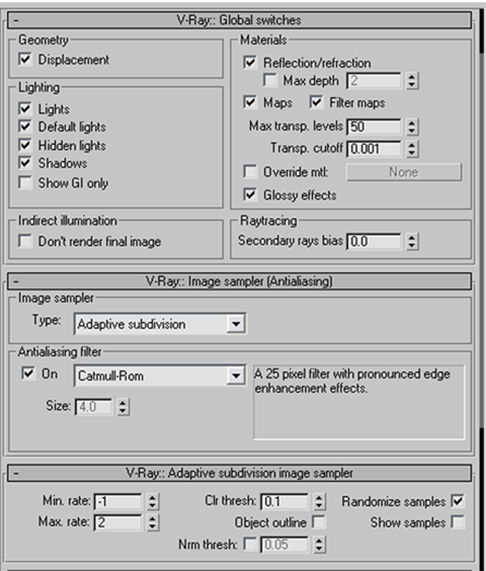The height and width of the screenshot is (571, 486).
Task: Turn off Glossy effects
Action: 250,195
